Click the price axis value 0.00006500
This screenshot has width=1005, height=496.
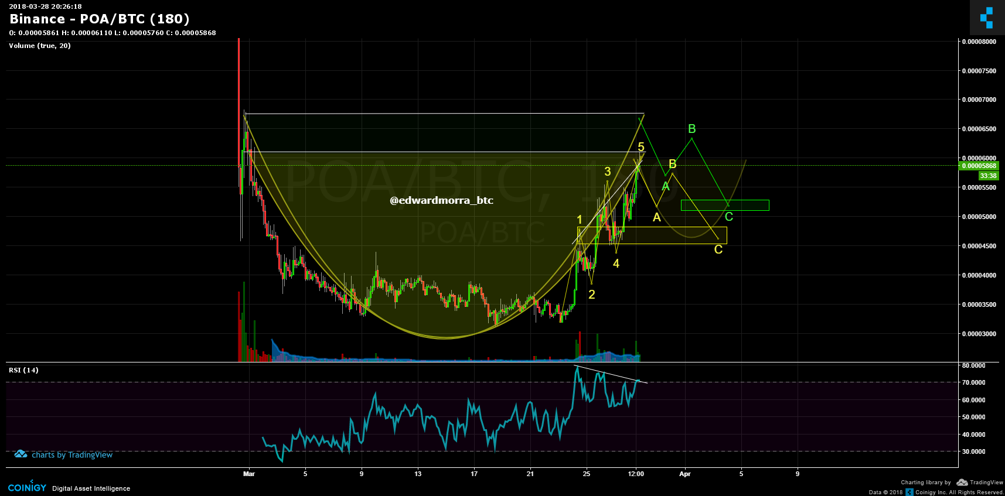[979, 129]
